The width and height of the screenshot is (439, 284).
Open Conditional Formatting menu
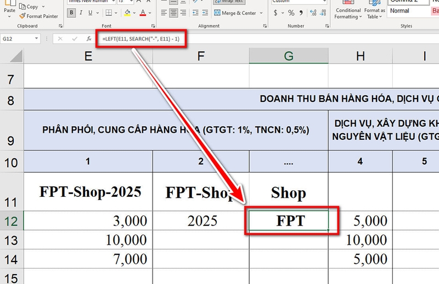tap(348, 9)
